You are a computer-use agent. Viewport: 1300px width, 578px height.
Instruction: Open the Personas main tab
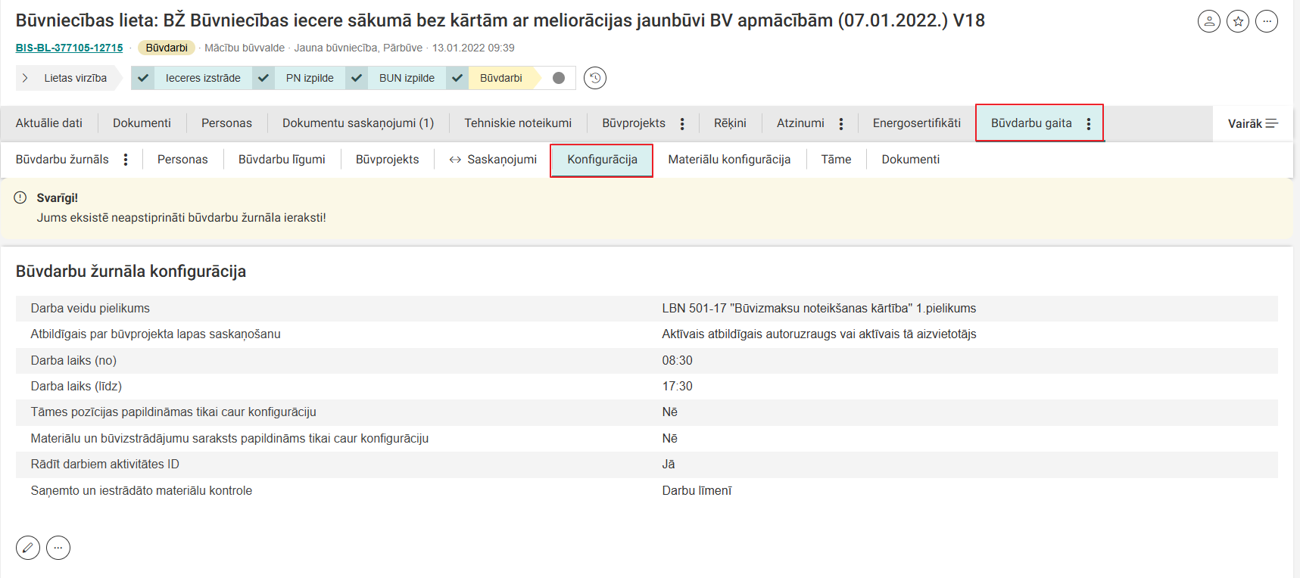[226, 123]
